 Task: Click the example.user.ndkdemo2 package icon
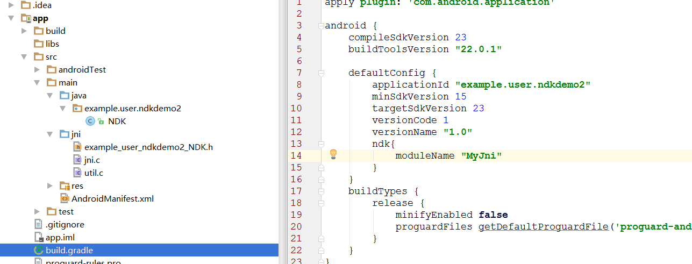(77, 109)
